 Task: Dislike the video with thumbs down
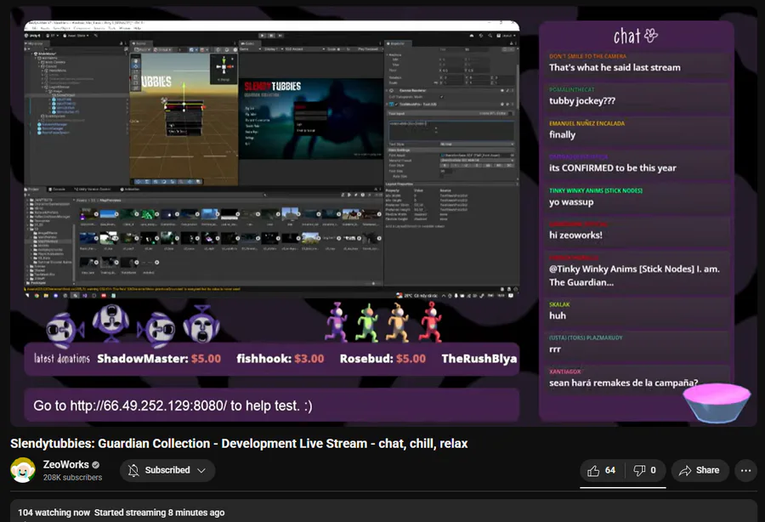pos(639,470)
